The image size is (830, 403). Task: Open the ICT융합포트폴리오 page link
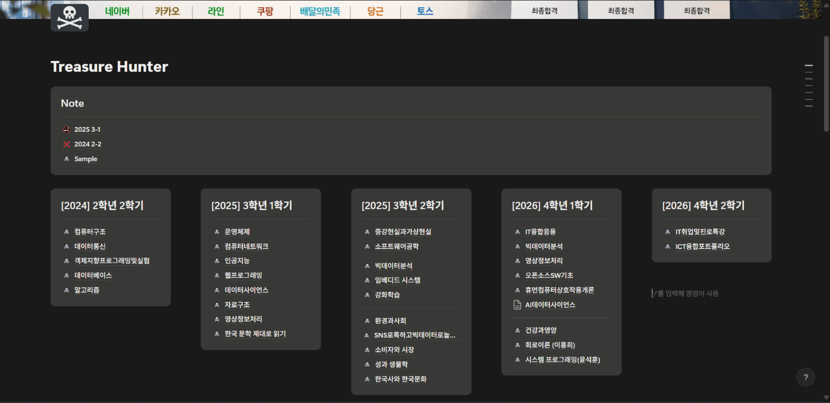point(702,246)
